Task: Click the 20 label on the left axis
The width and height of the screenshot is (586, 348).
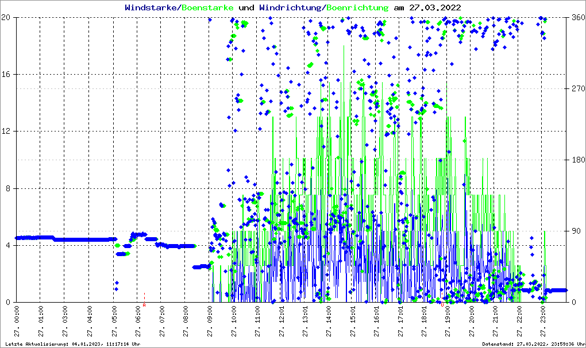Action: click(x=7, y=17)
